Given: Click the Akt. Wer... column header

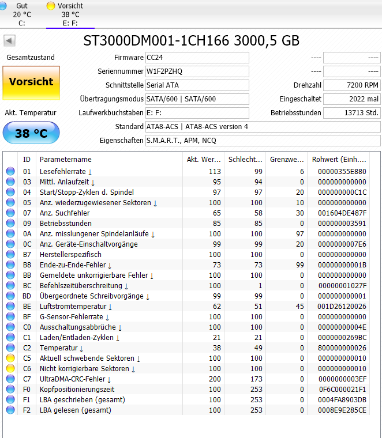Looking at the screenshot, I should coord(204,160).
